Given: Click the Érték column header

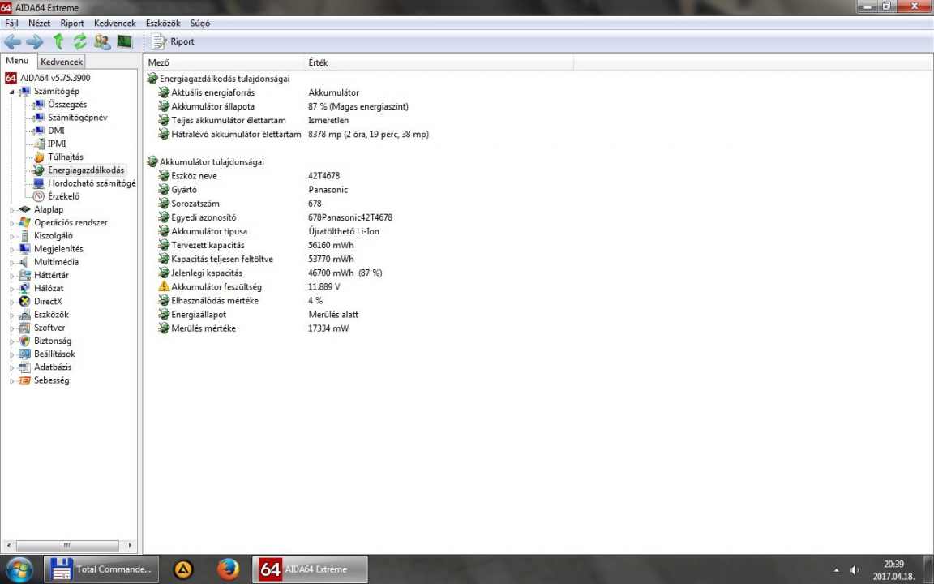Looking at the screenshot, I should [x=438, y=62].
